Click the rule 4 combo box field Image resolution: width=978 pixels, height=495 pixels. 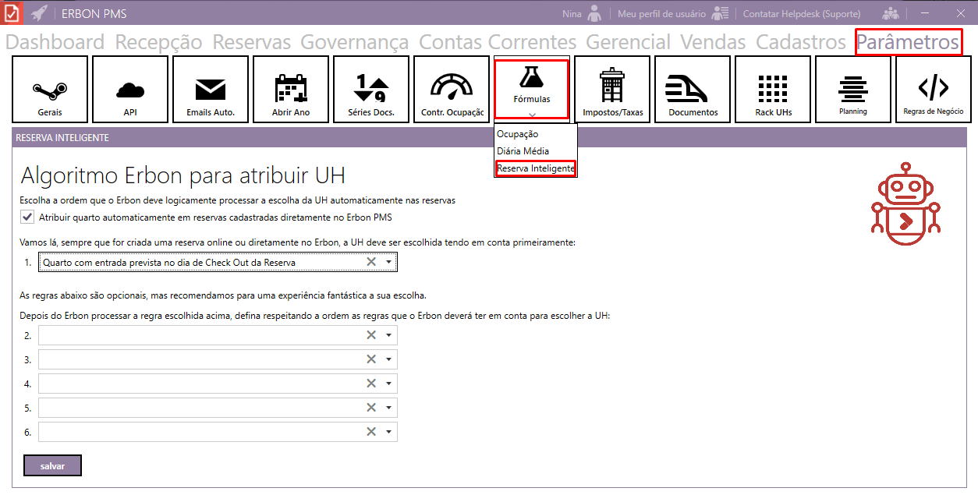tap(200, 384)
